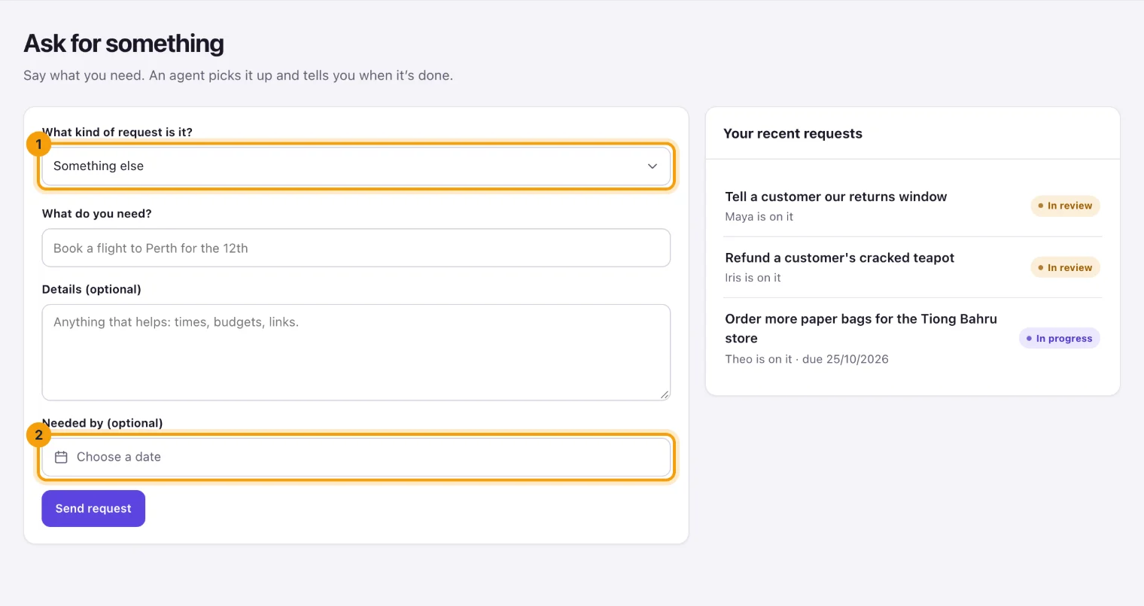The width and height of the screenshot is (1144, 606).
Task: Click the Details textarea
Action: click(356, 352)
